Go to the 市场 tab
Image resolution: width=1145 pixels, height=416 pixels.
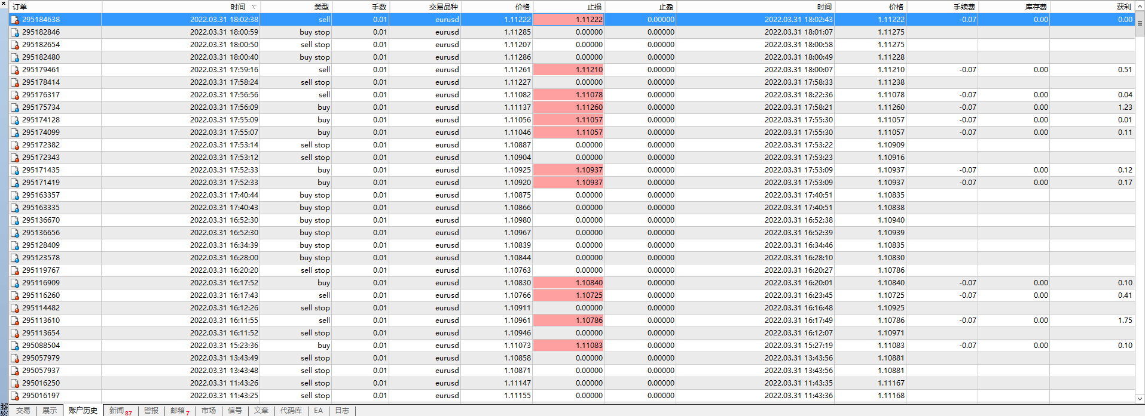pos(209,411)
